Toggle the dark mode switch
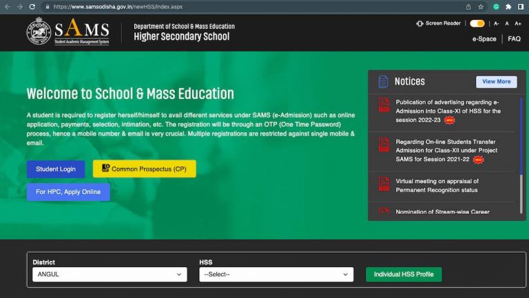This screenshot has height=298, width=529. click(477, 23)
